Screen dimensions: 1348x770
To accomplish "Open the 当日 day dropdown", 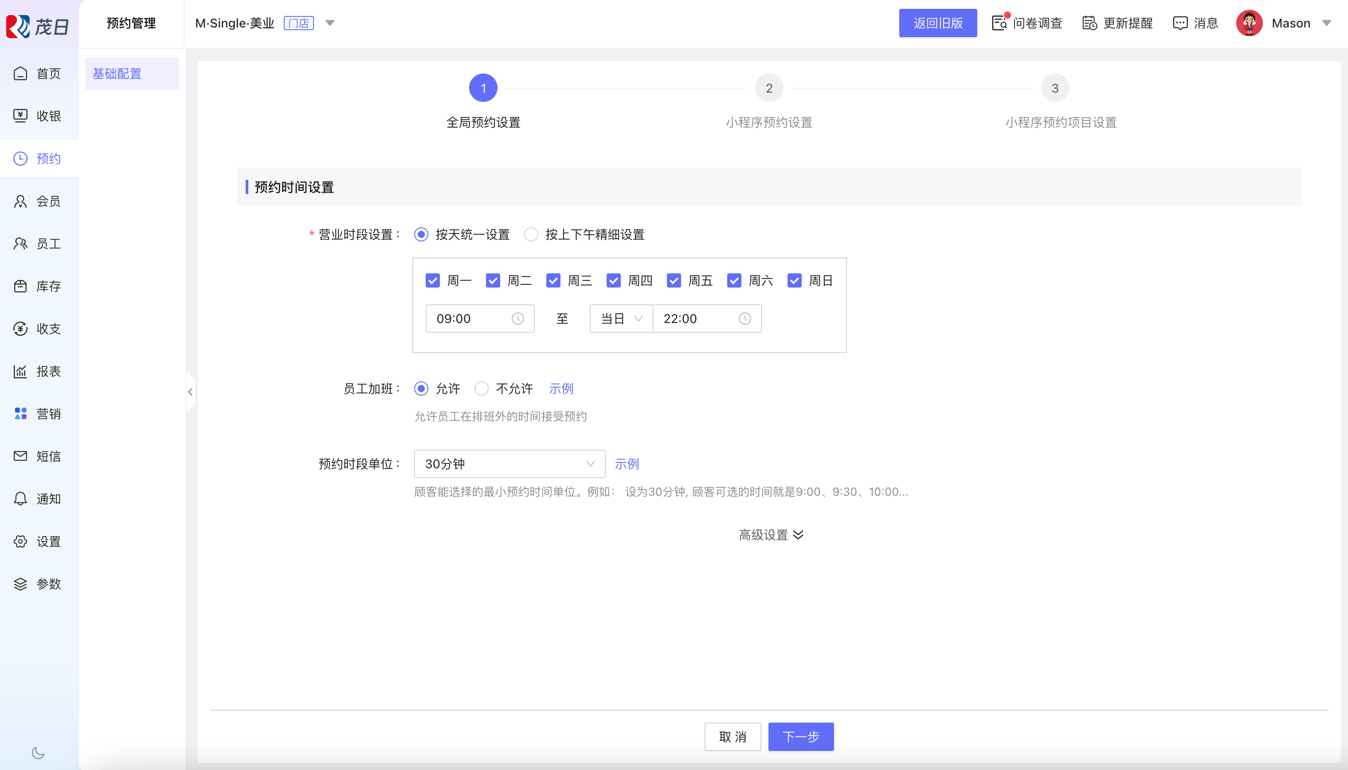I will [621, 319].
